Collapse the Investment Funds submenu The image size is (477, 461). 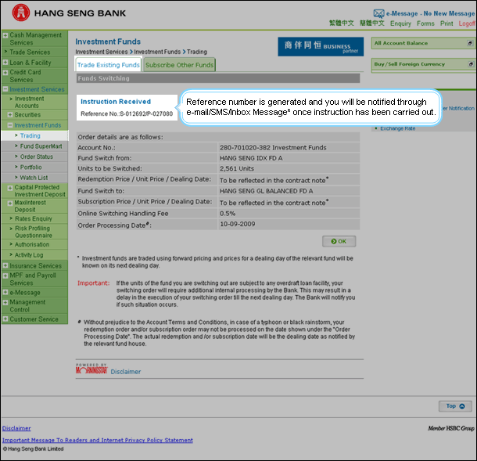pyautogui.click(x=10, y=125)
